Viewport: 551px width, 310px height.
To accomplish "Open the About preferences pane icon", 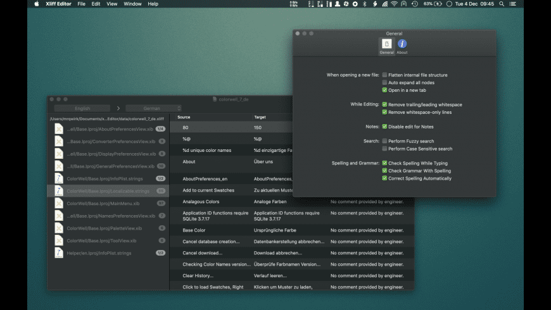I will click(x=402, y=44).
